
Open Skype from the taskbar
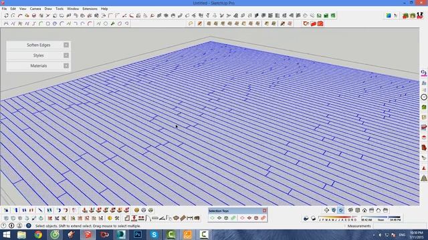tap(154, 235)
